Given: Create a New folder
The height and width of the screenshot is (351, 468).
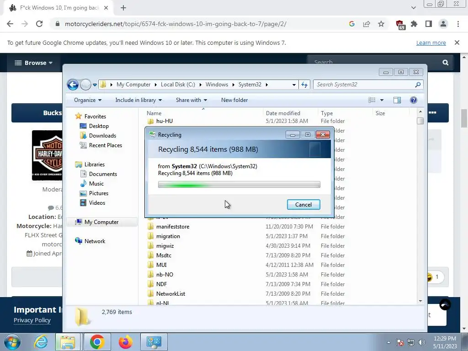Looking at the screenshot, I should tap(234, 100).
